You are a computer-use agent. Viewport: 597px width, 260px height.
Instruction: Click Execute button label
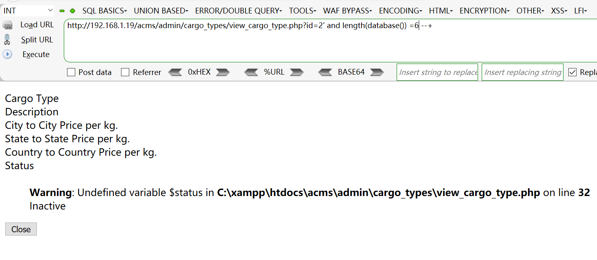click(x=36, y=54)
